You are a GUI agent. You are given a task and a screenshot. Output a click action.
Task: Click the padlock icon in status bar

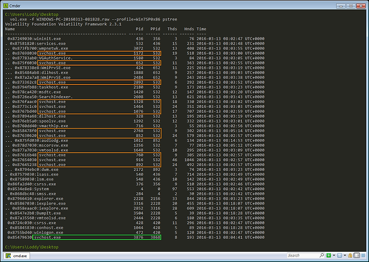350,255
